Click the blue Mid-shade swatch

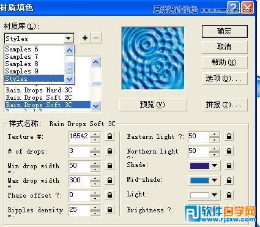(199, 180)
